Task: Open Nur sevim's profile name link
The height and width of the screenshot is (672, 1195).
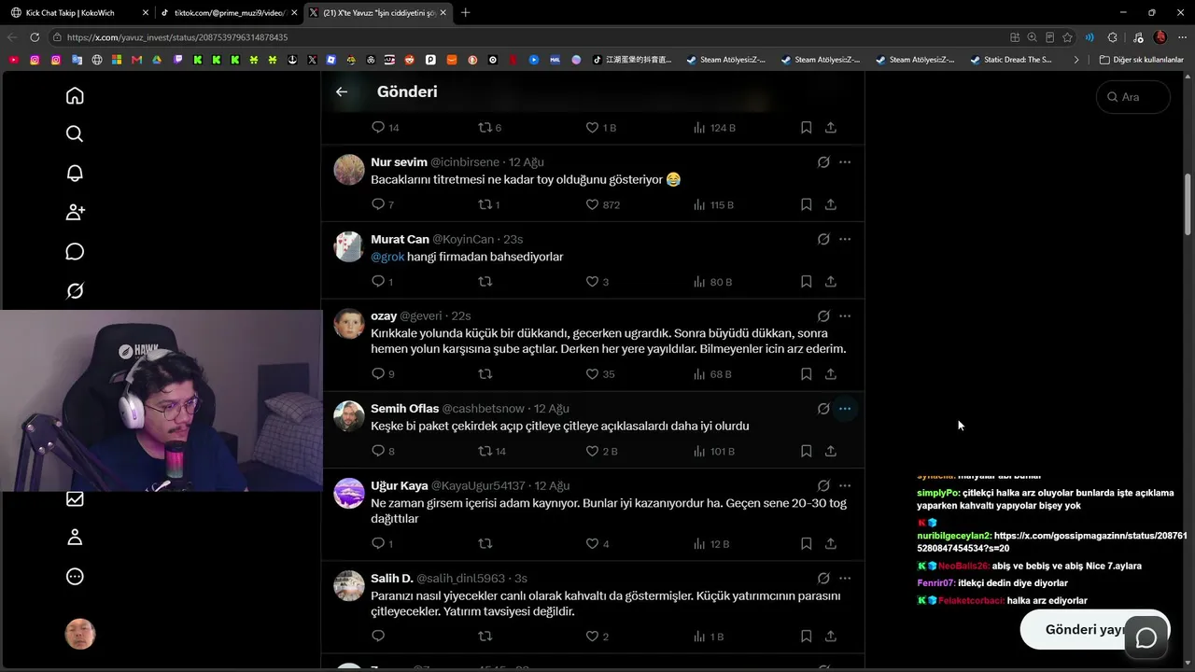Action: tap(399, 162)
